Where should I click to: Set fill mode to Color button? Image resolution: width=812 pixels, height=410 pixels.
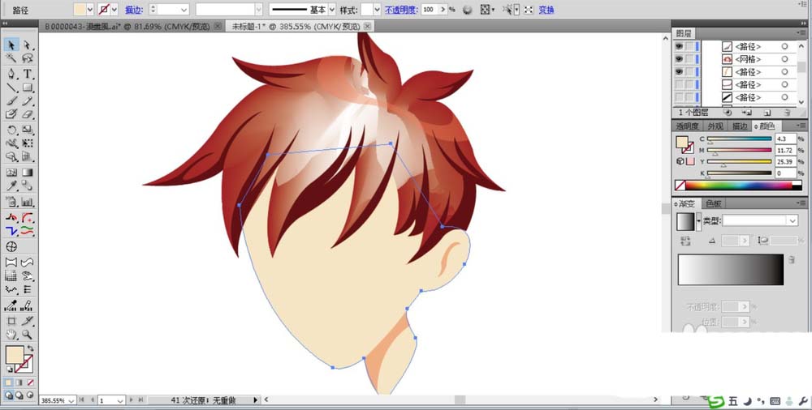coord(9,382)
